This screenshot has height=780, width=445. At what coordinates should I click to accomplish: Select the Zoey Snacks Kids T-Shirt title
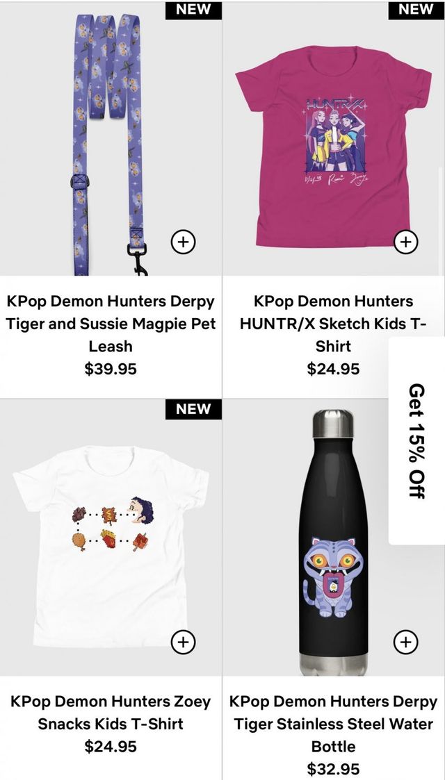tap(111, 713)
